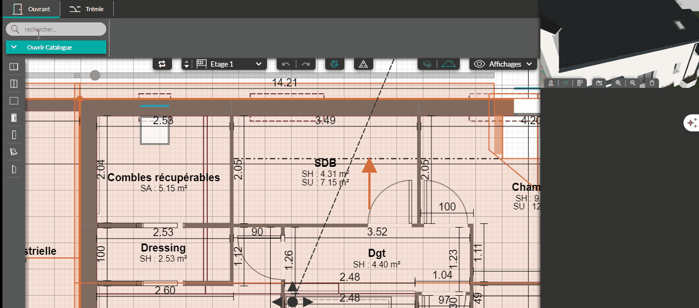Undo the last plan action
The image size is (699, 308).
pyautogui.click(x=286, y=64)
